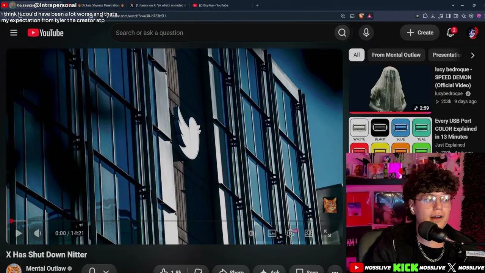Screen dimensions: 485x273
Task: Open the Ask button
Action: pyautogui.click(x=269, y=270)
